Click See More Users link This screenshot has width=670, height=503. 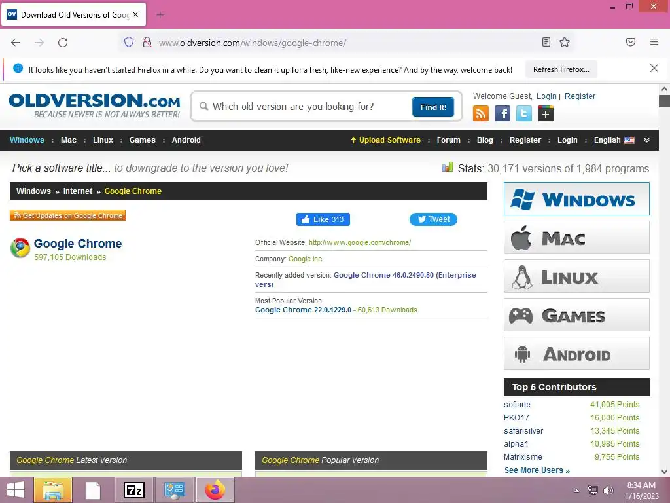(537, 470)
